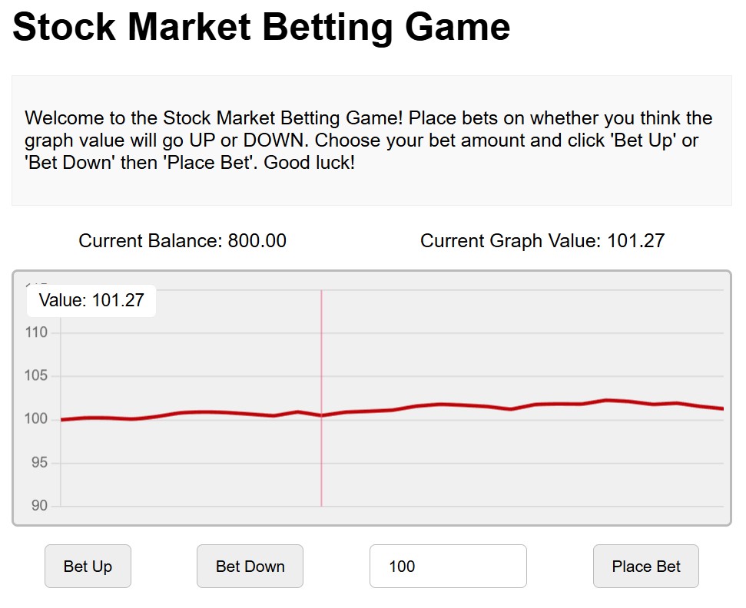
Task: Click the 105 label on the y-axis
Action: pyautogui.click(x=38, y=375)
